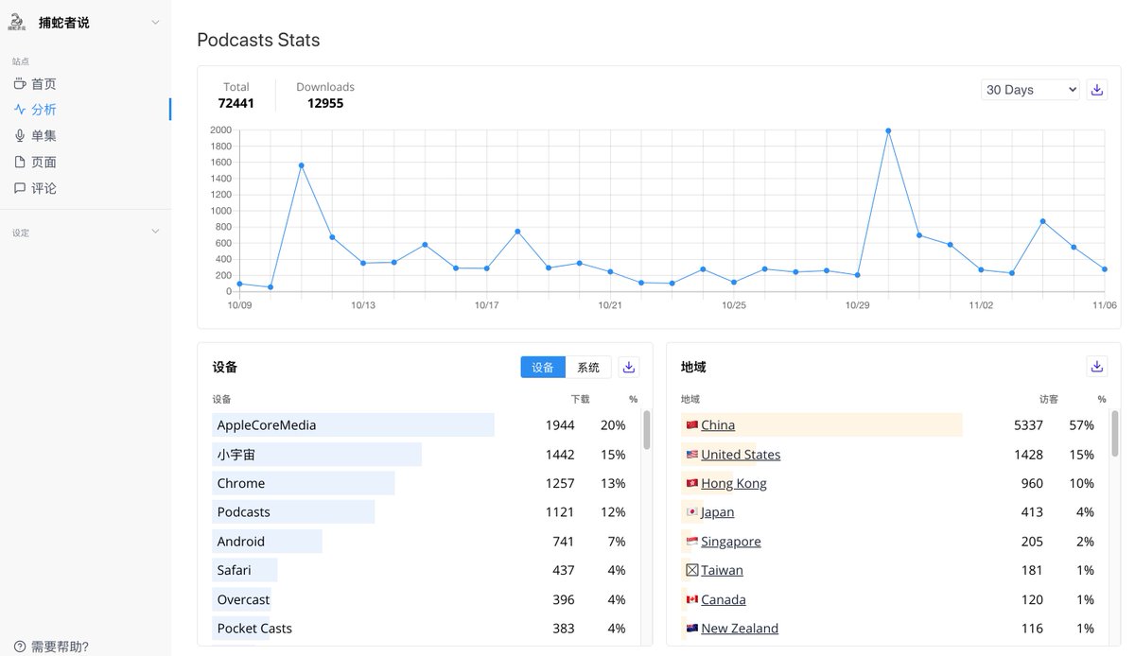Image resolution: width=1135 pixels, height=656 pixels.
Task: Open the Canada region link
Action: click(724, 599)
